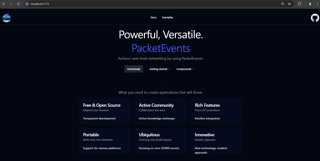Click the browser back arrow
The width and height of the screenshot is (320, 161).
click(x=4, y=4)
